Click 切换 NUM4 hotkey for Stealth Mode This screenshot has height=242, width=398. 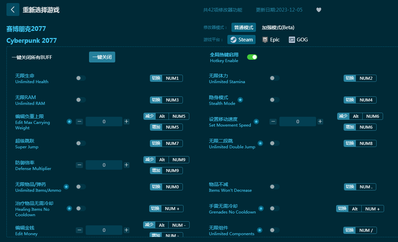point(360,100)
